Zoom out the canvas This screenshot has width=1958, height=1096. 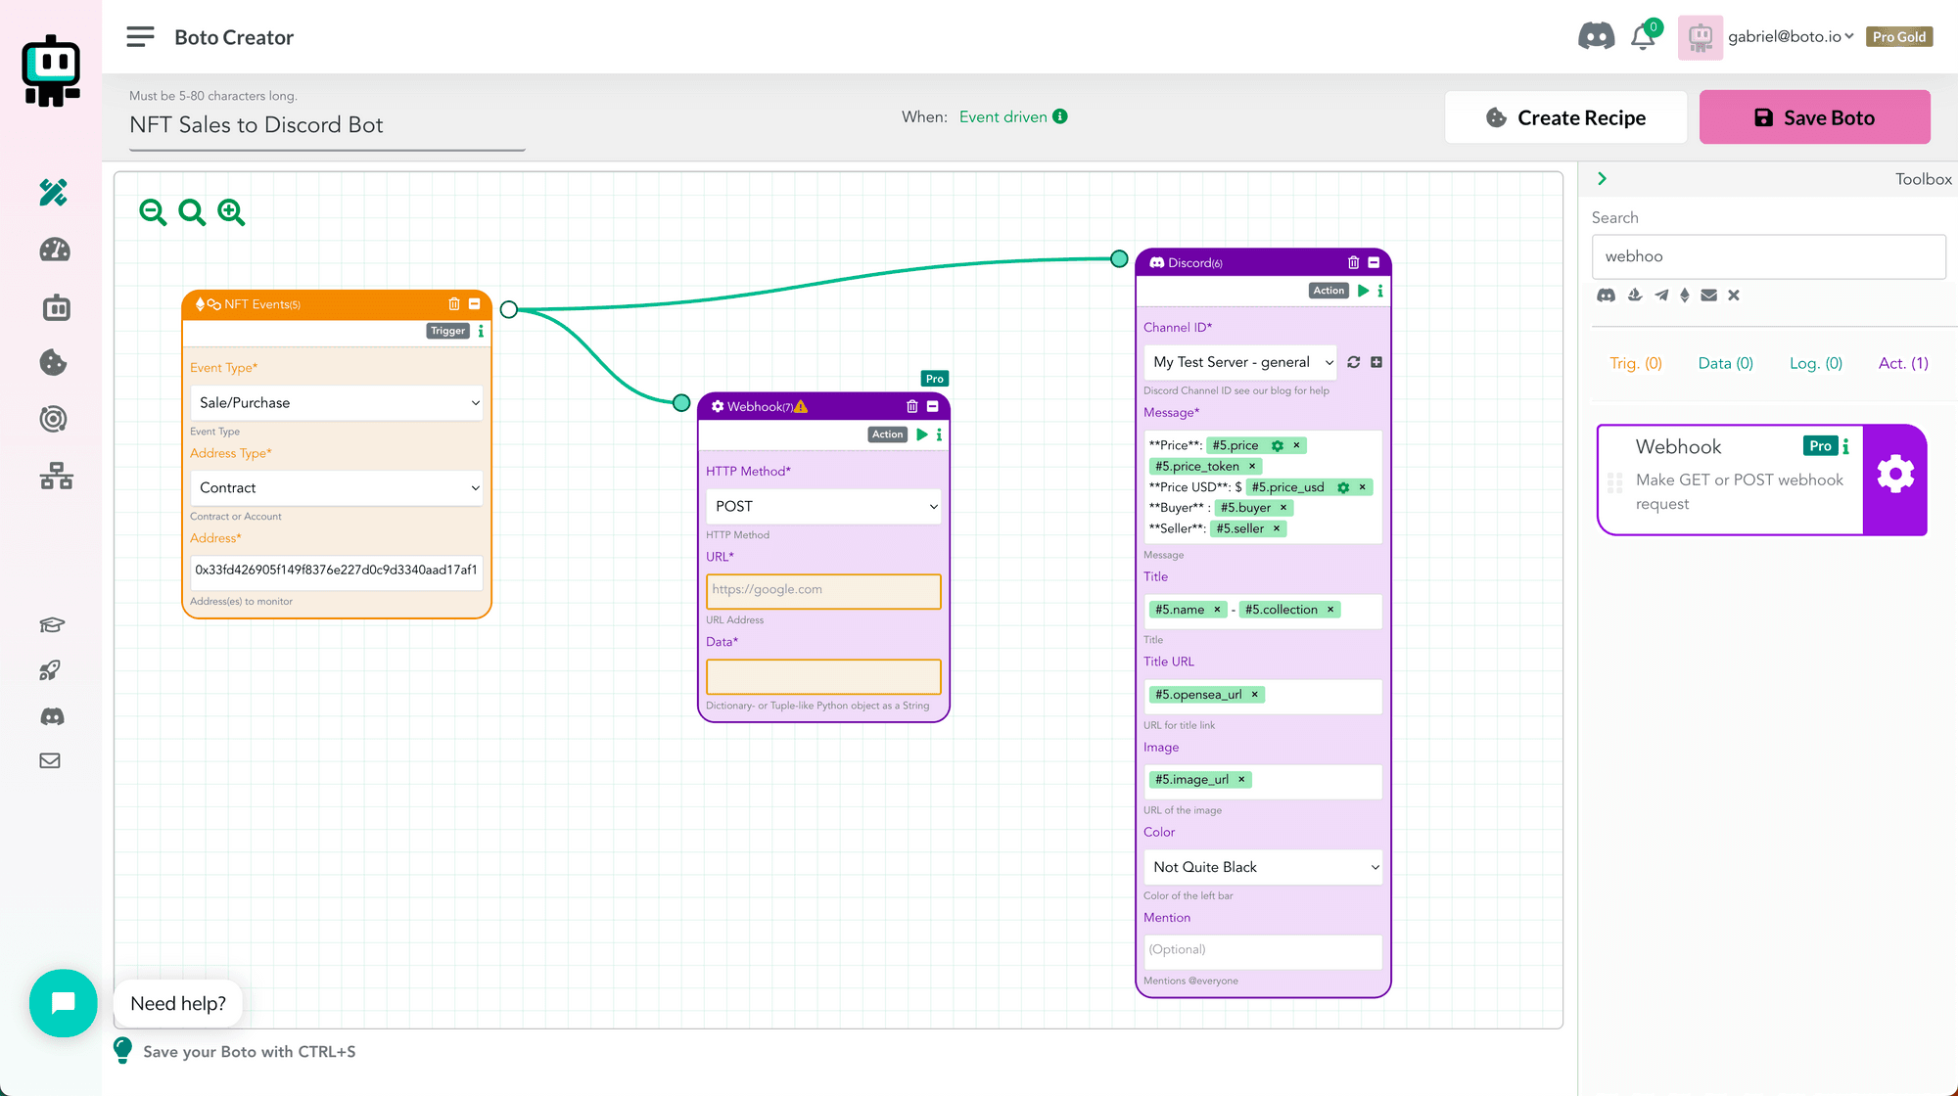pyautogui.click(x=153, y=212)
